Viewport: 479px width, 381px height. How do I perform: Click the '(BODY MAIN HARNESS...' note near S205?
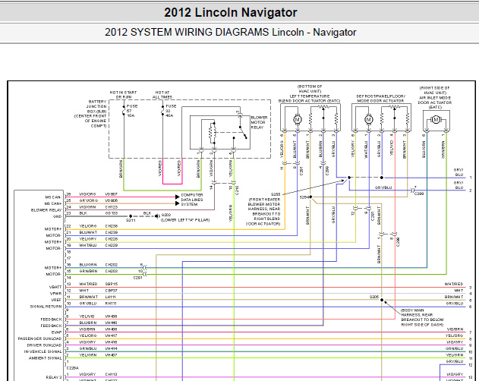422,317
